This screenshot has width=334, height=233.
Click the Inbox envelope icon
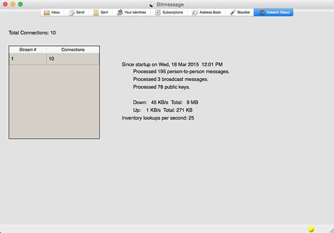(x=46, y=12)
